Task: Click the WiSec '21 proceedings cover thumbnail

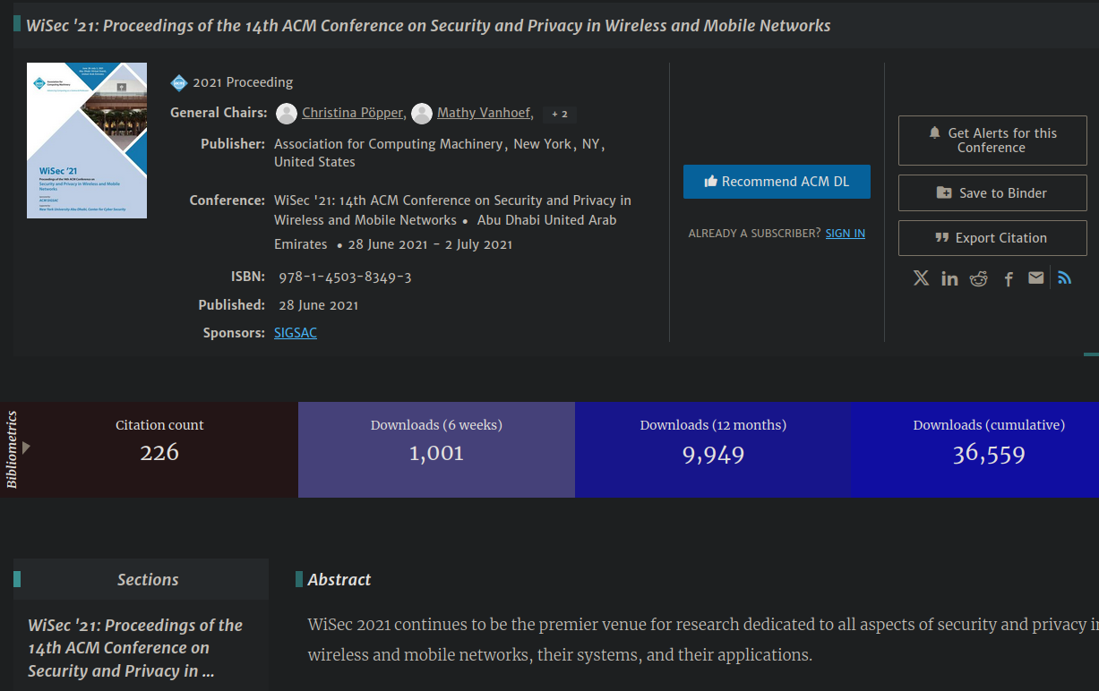Action: click(87, 141)
